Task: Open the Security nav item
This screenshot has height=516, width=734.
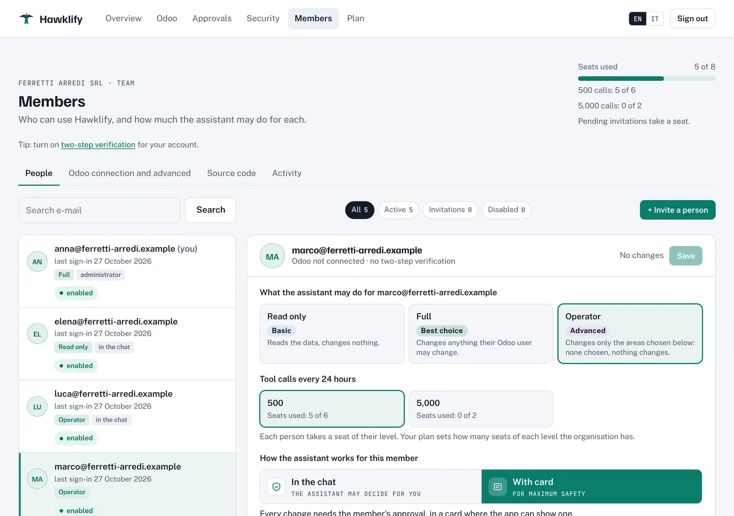Action: pyautogui.click(x=263, y=18)
